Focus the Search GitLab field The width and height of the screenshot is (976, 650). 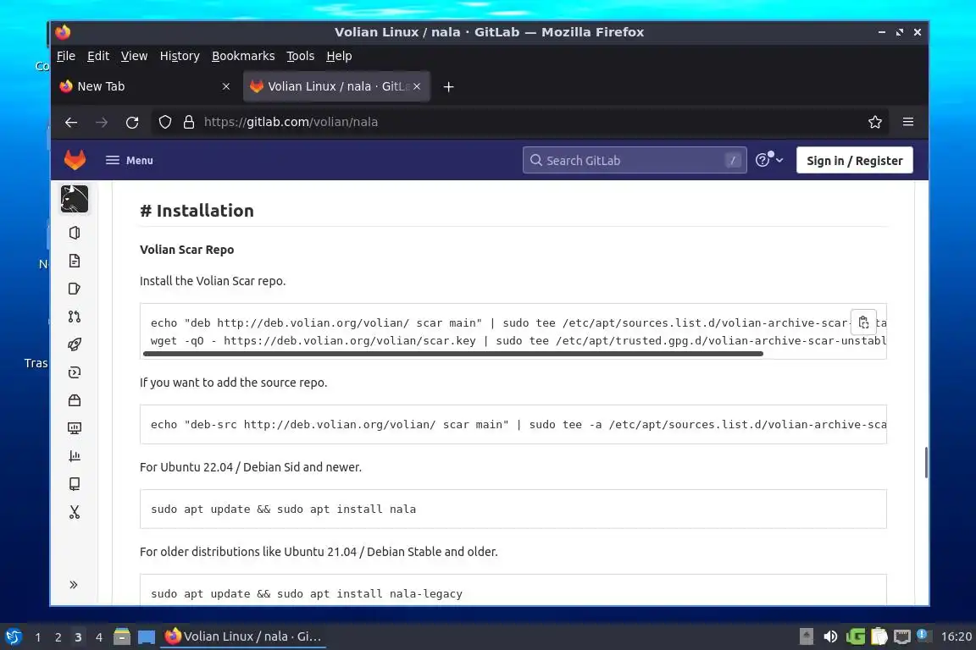(x=635, y=161)
